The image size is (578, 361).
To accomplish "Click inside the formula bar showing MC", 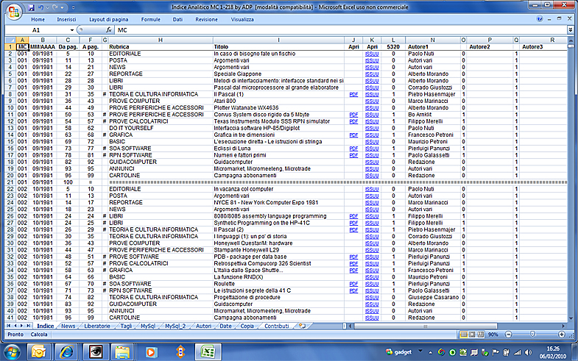I will [341, 30].
